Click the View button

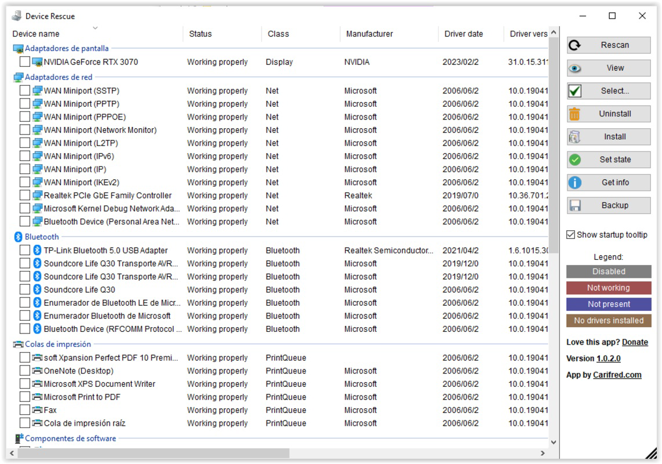coord(609,68)
